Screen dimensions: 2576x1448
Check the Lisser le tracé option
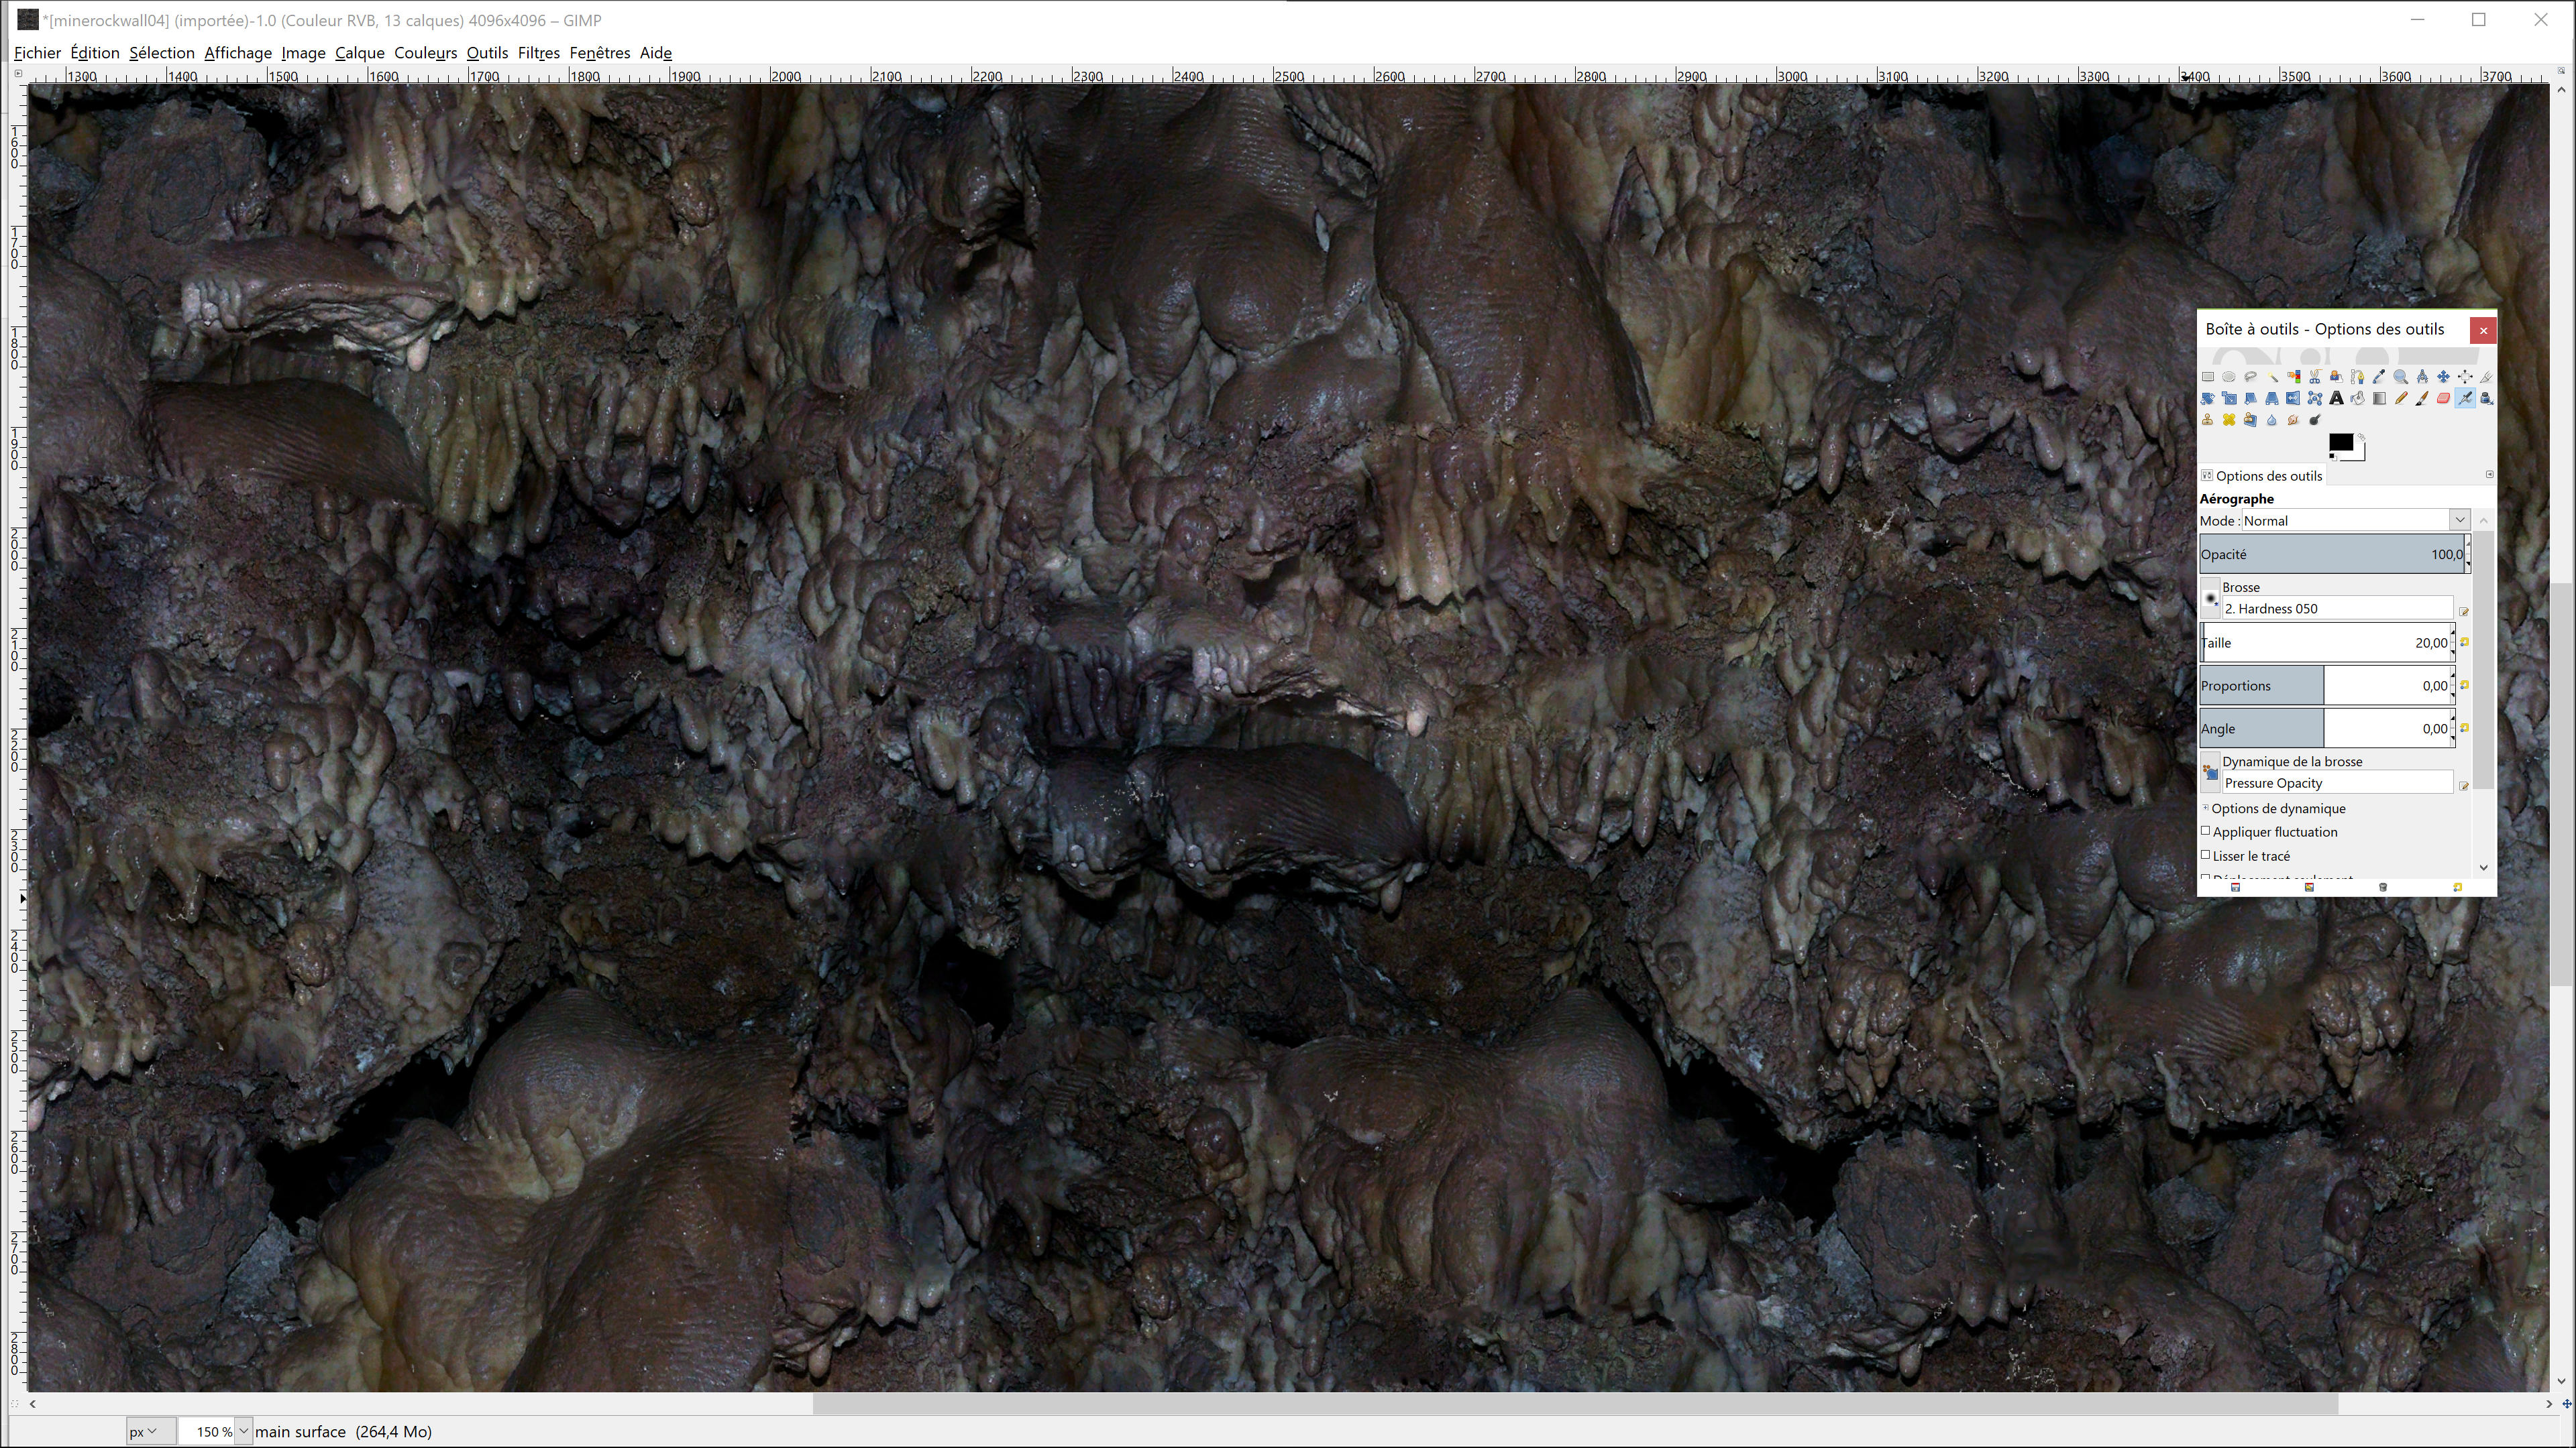(x=2206, y=855)
